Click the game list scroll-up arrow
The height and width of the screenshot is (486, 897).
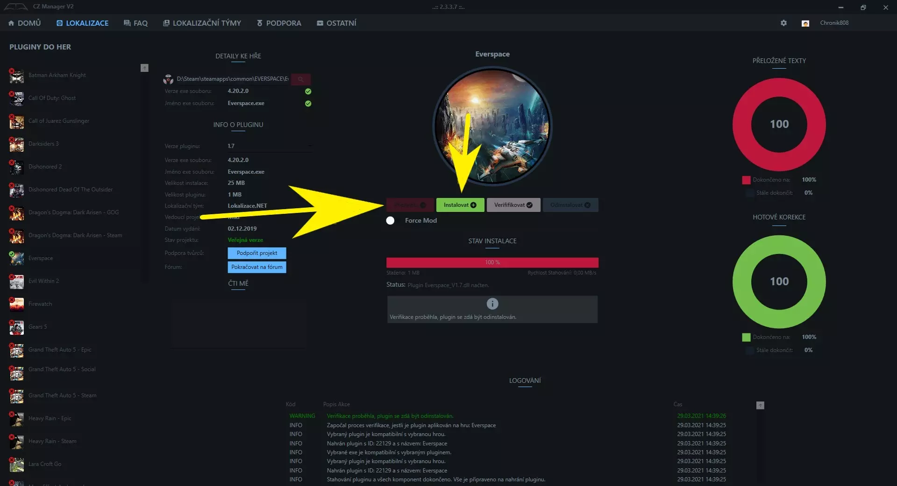point(144,68)
